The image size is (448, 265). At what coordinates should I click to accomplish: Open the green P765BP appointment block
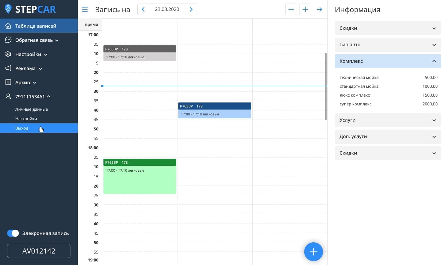tap(140, 176)
